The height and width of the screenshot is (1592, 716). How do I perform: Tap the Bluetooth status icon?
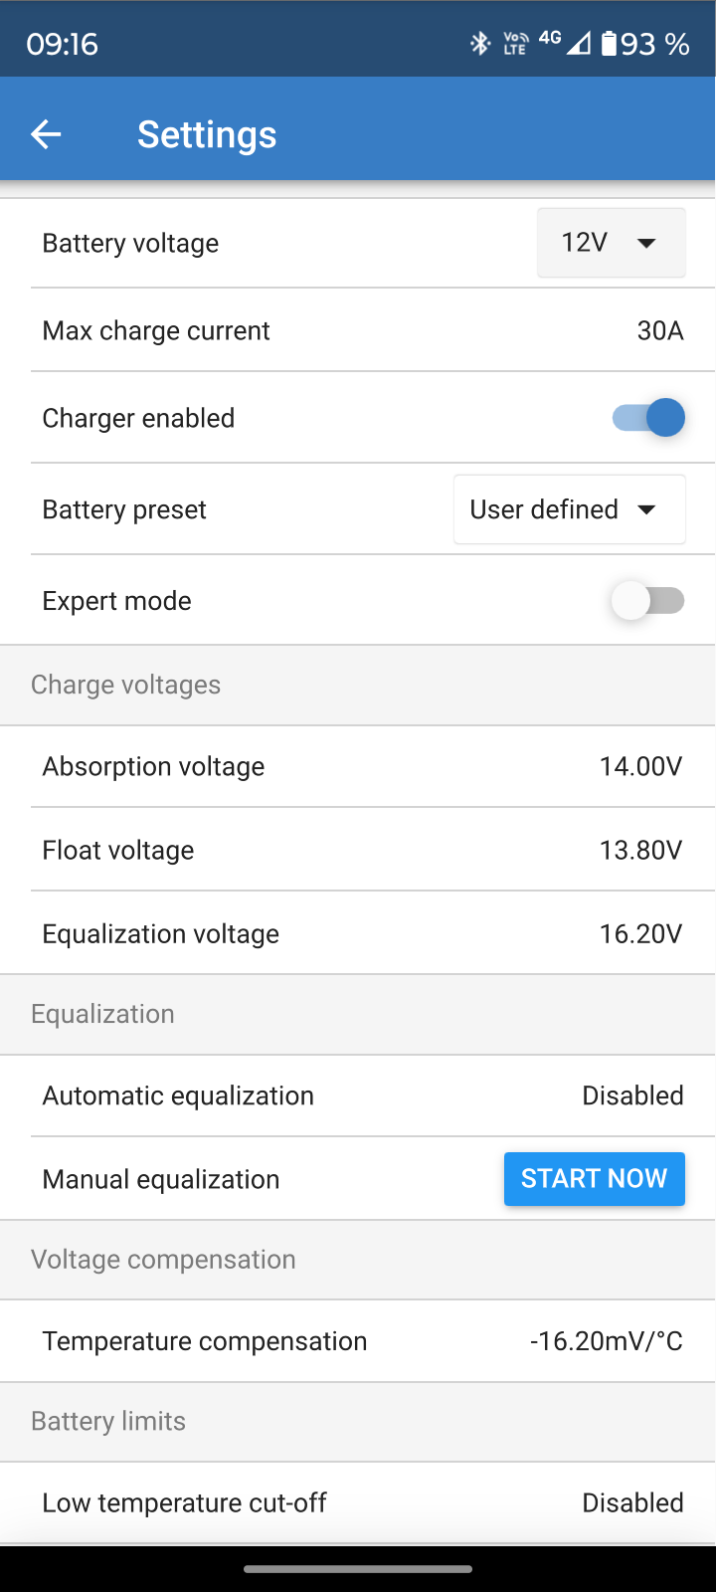[x=480, y=43]
